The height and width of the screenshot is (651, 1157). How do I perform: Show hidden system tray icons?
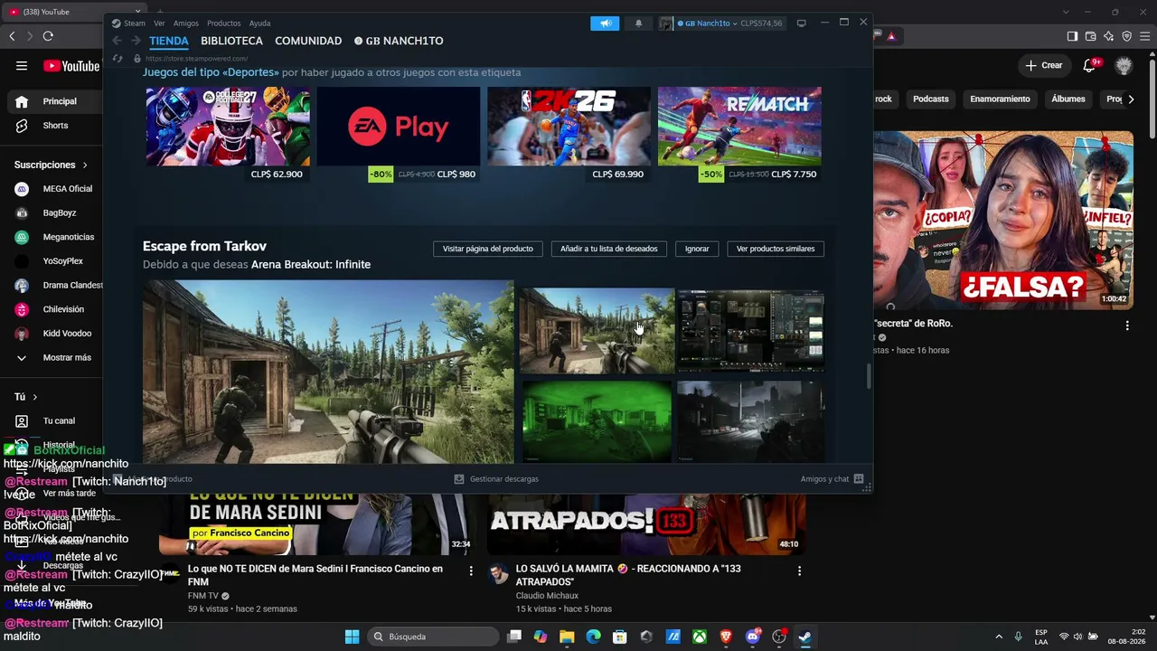tap(999, 637)
